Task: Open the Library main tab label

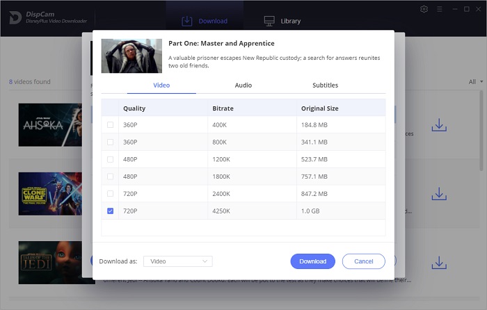Action: point(291,21)
